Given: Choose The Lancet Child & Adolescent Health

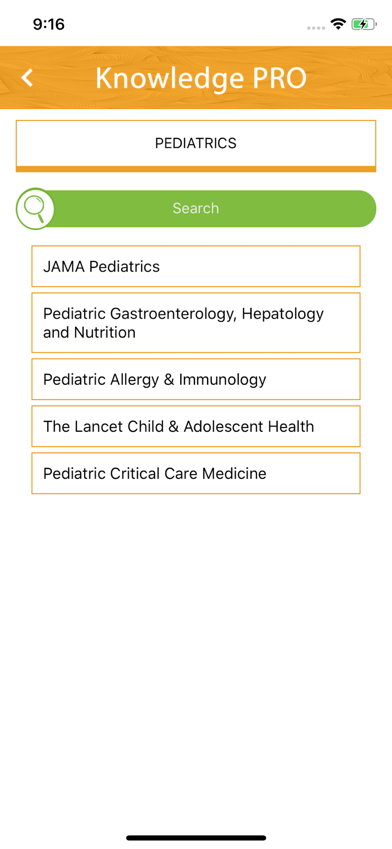Looking at the screenshot, I should pyautogui.click(x=196, y=426).
